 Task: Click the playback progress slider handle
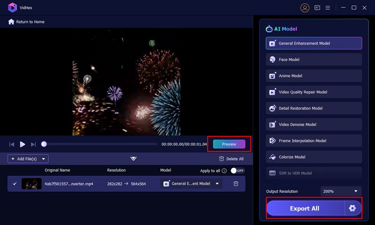tap(44, 144)
